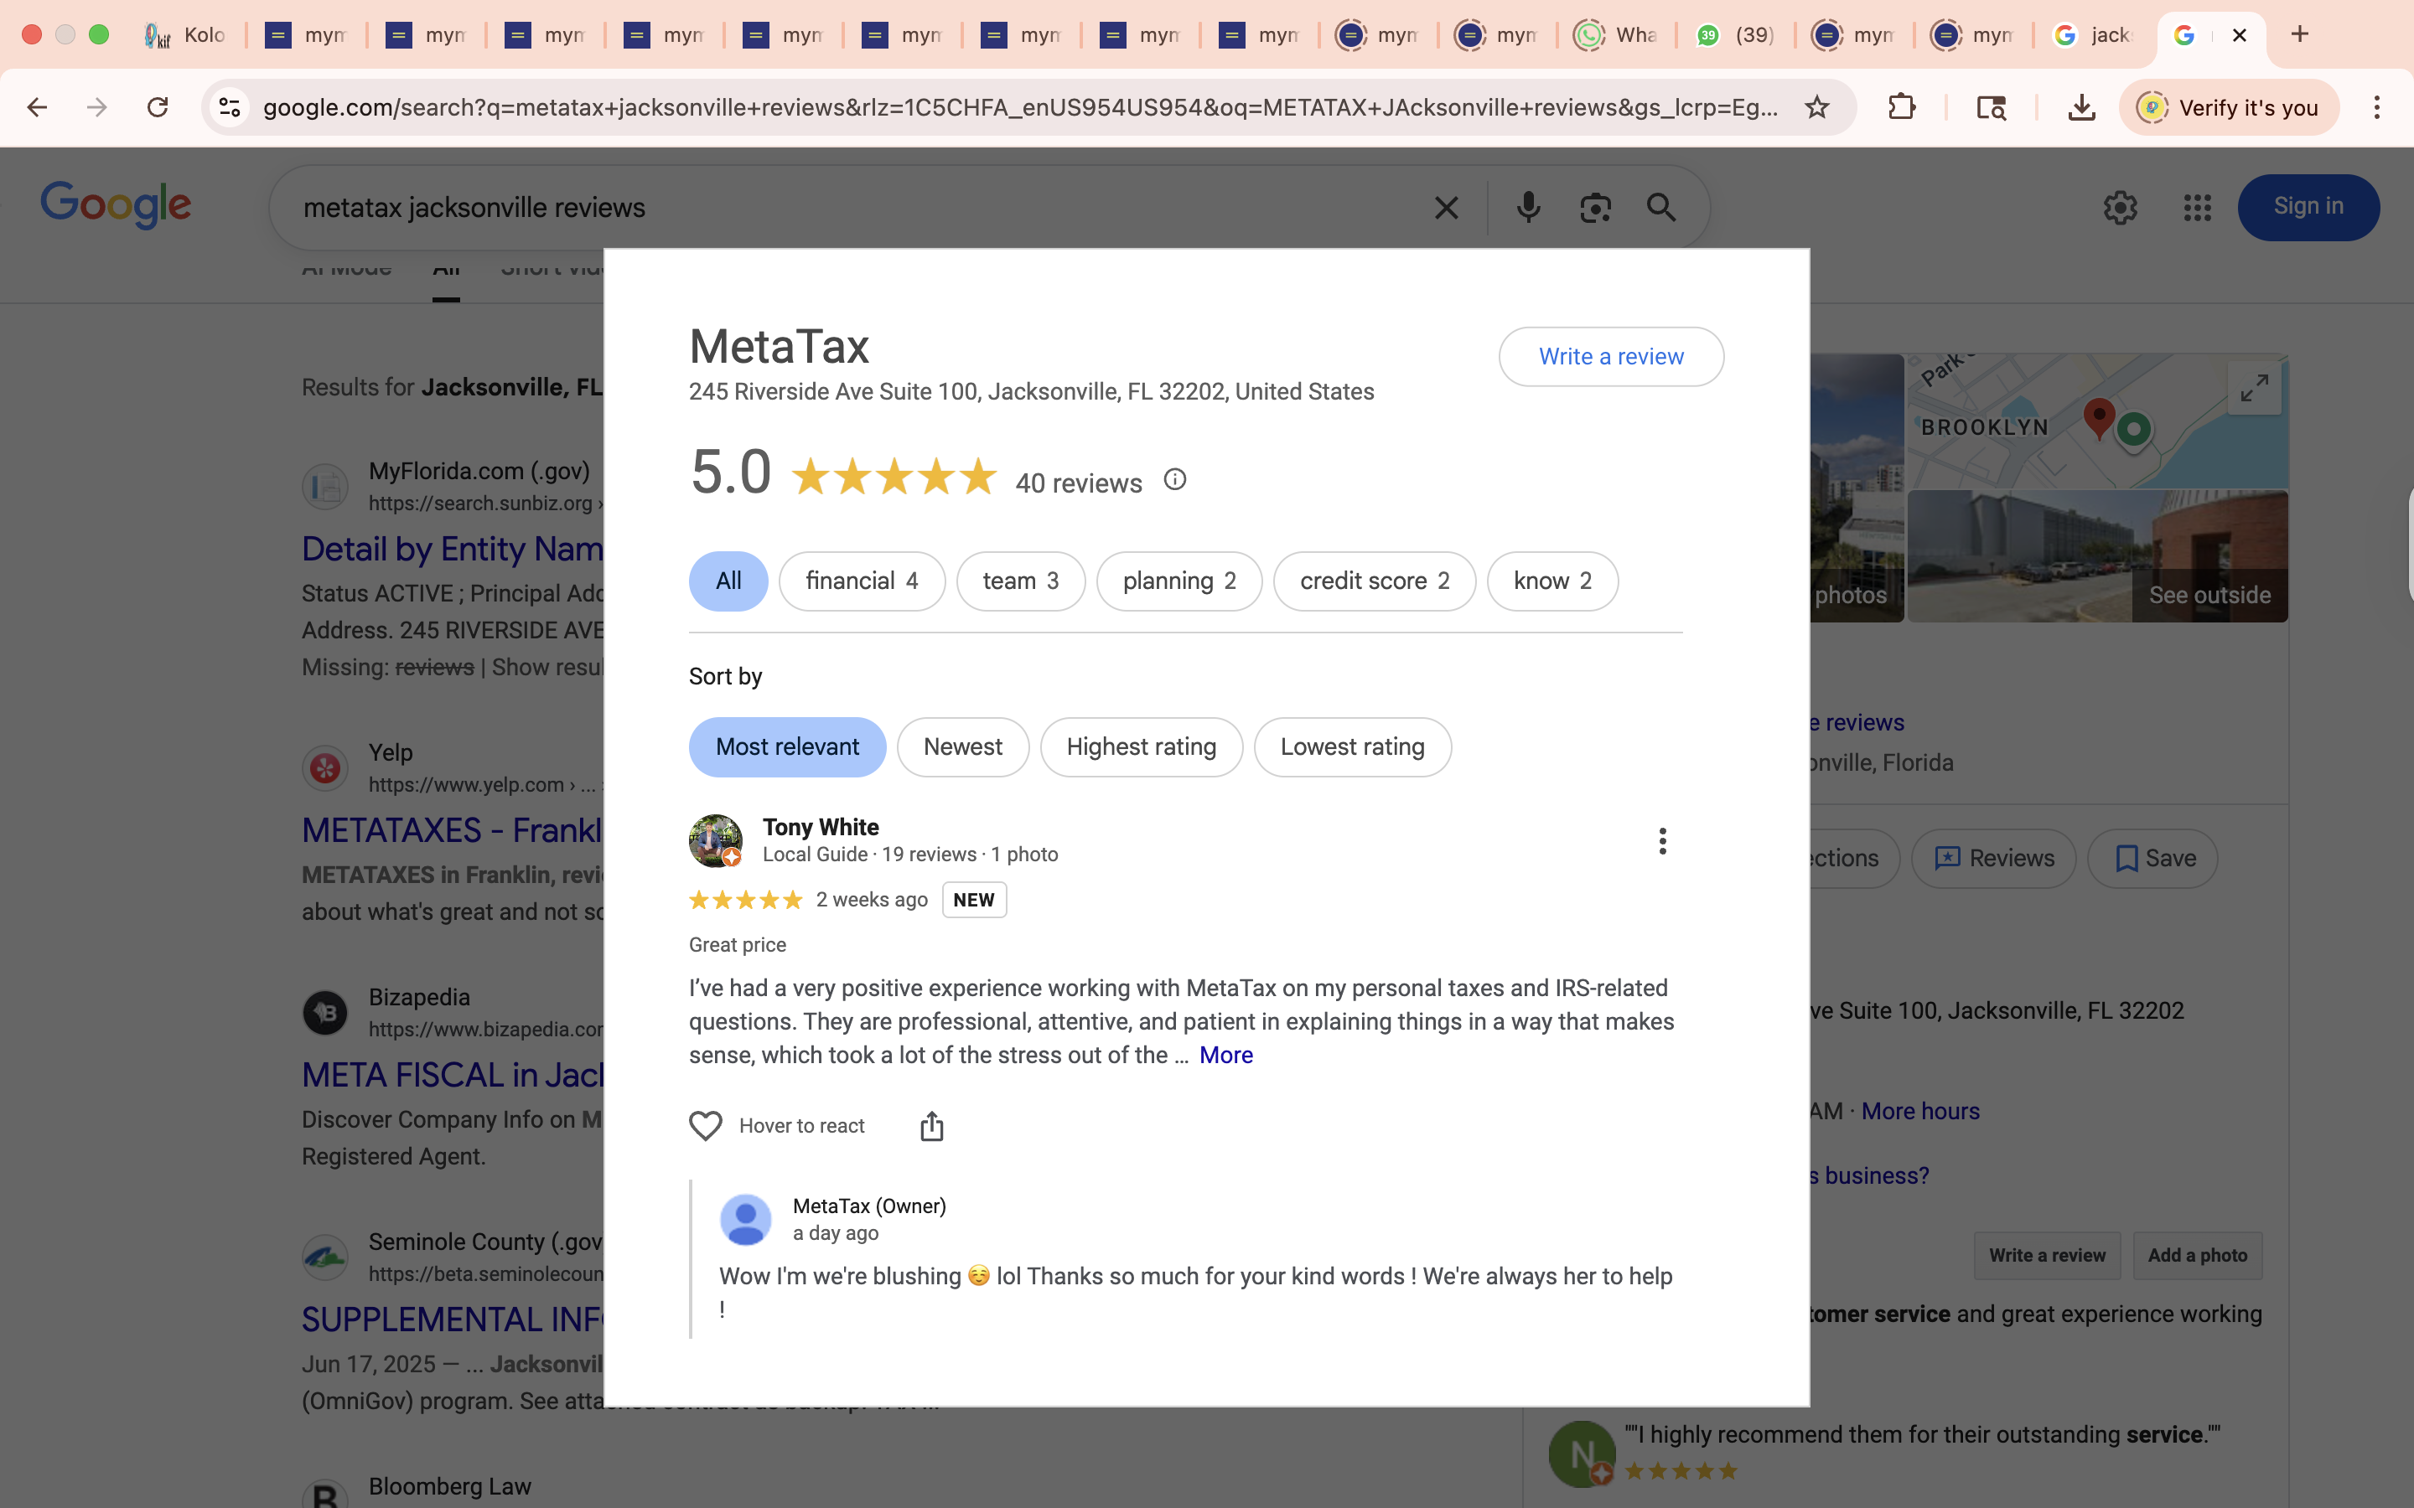Click the camera search by image icon
2414x1508 pixels.
click(1595, 208)
